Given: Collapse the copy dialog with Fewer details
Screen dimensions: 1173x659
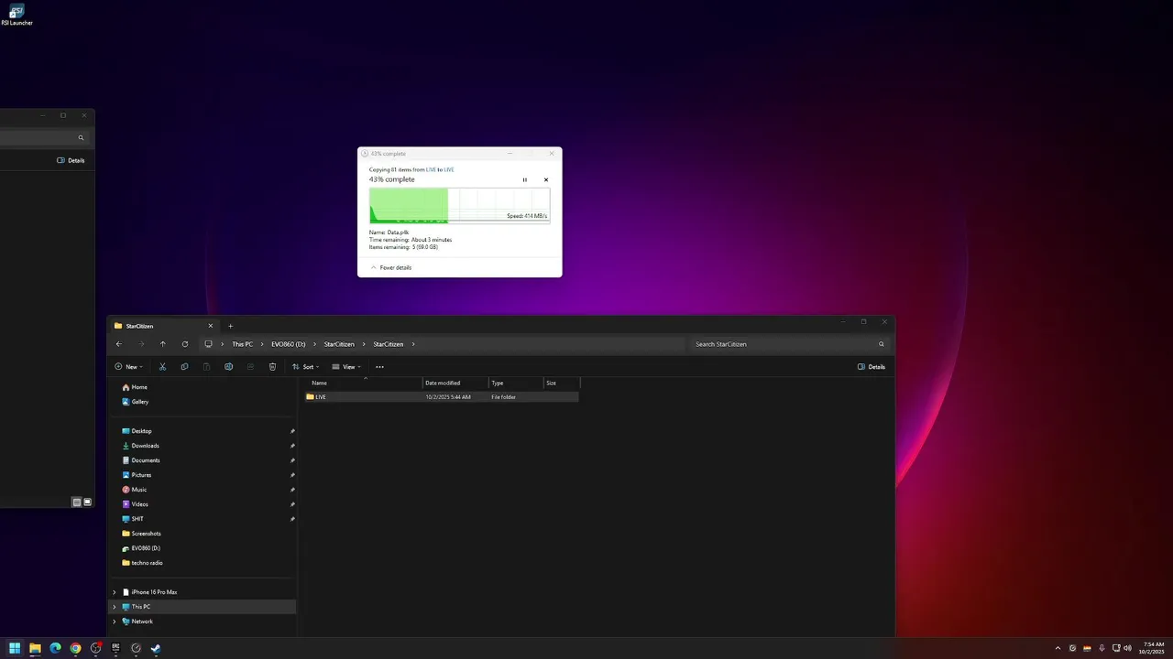Looking at the screenshot, I should tap(391, 268).
